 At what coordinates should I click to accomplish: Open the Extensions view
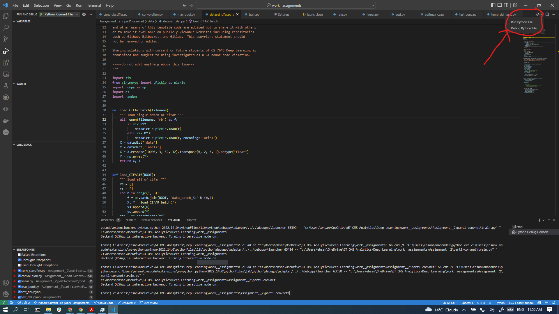coord(6,63)
